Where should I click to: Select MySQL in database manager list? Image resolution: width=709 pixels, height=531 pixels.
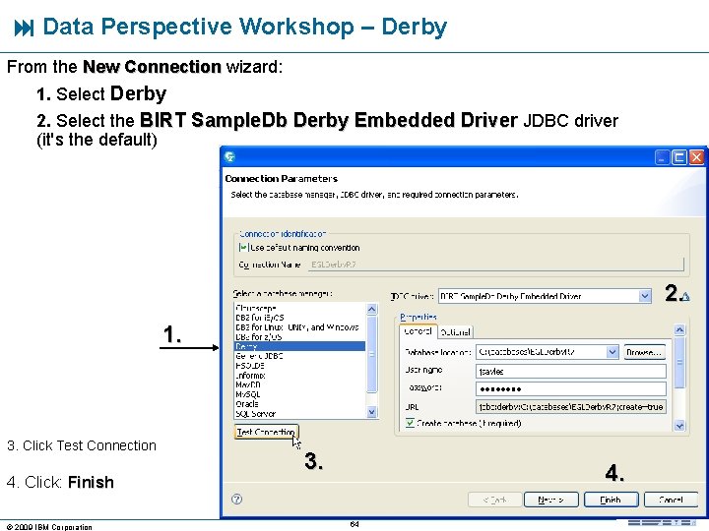[299, 394]
